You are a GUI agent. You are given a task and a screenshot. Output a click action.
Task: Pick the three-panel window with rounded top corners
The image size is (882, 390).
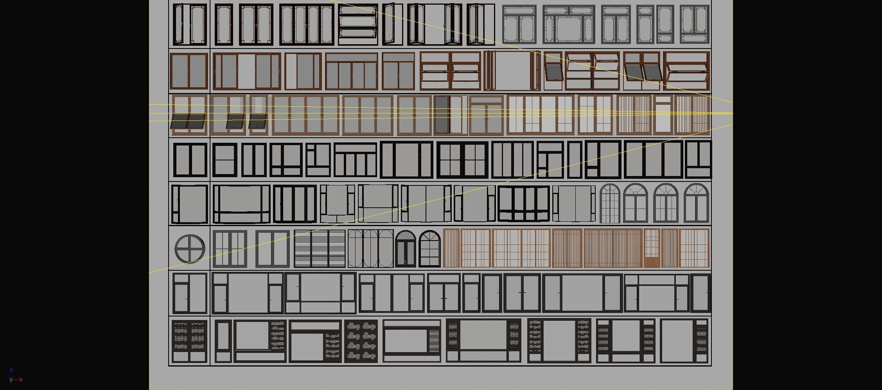(370, 249)
